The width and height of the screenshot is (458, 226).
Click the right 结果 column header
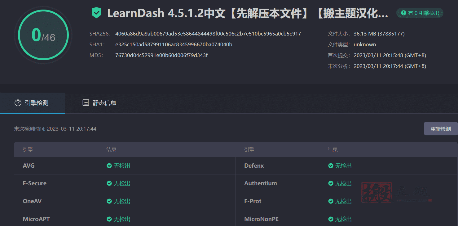333,150
